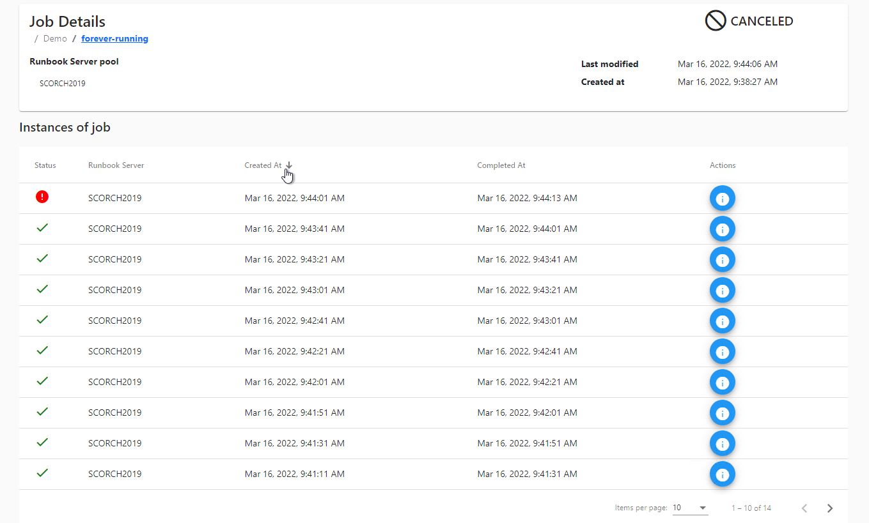Image resolution: width=869 pixels, height=523 pixels.
Task: Sort by the Completed At column header
Action: click(501, 165)
